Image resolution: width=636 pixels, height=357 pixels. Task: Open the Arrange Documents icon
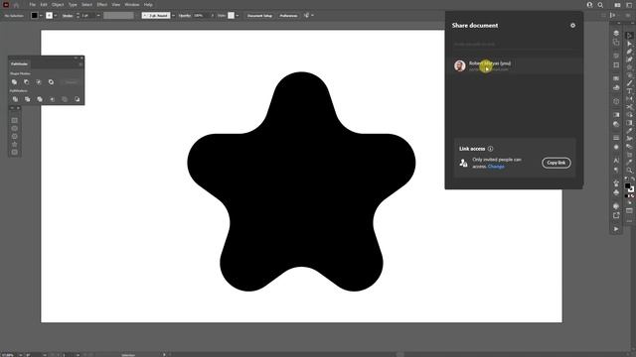pos(617,5)
